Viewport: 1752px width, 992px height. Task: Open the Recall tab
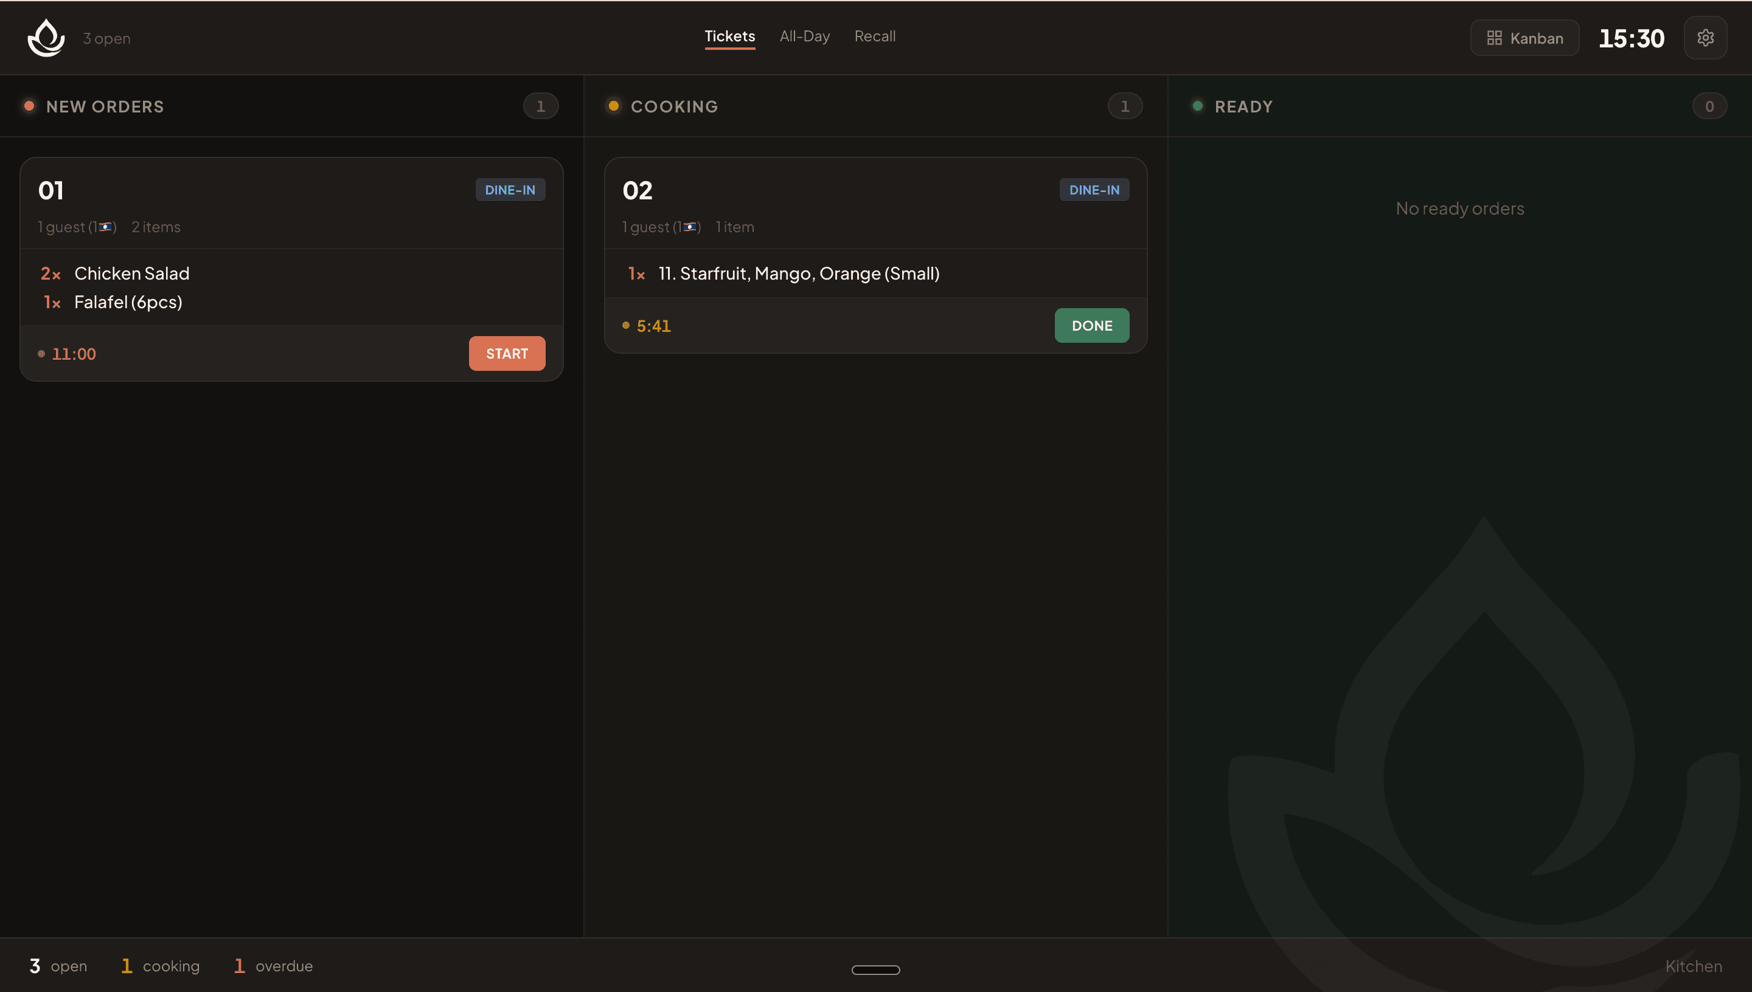click(x=875, y=36)
